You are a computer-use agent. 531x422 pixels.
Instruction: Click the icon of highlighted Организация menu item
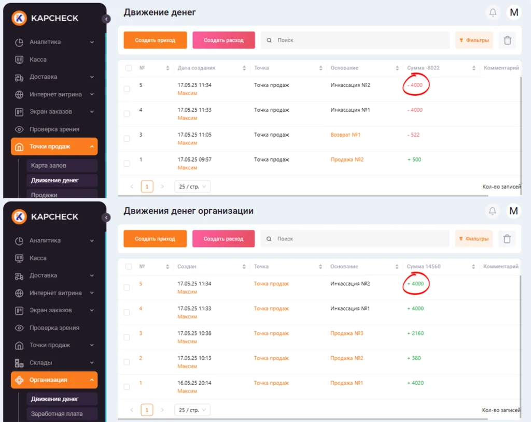click(19, 380)
